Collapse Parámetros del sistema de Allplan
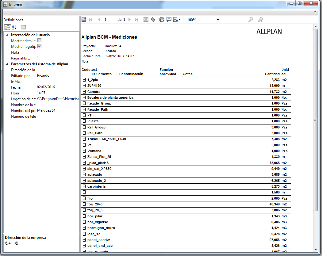 pyautogui.click(x=7, y=64)
